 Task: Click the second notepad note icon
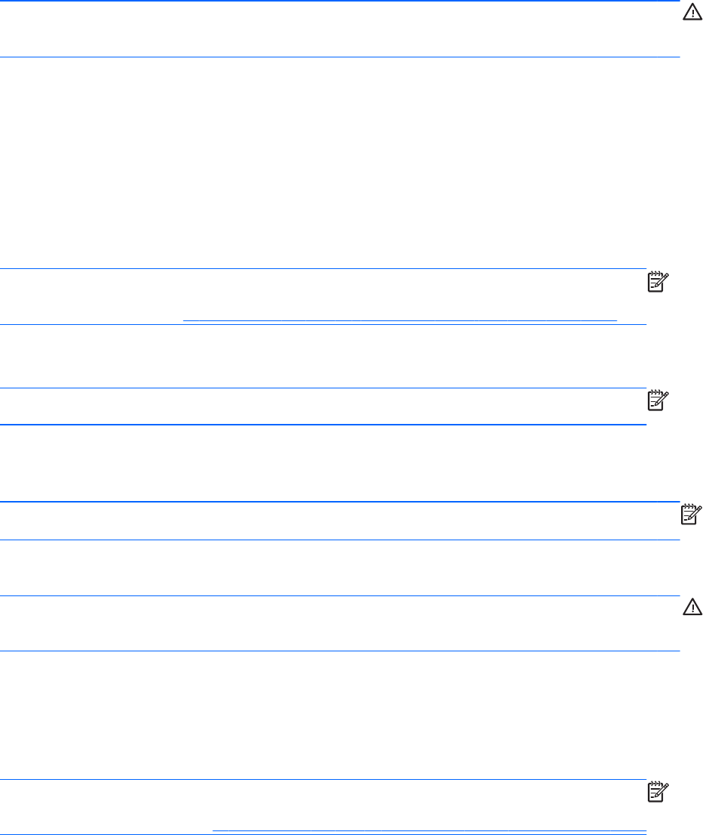pyautogui.click(x=658, y=400)
